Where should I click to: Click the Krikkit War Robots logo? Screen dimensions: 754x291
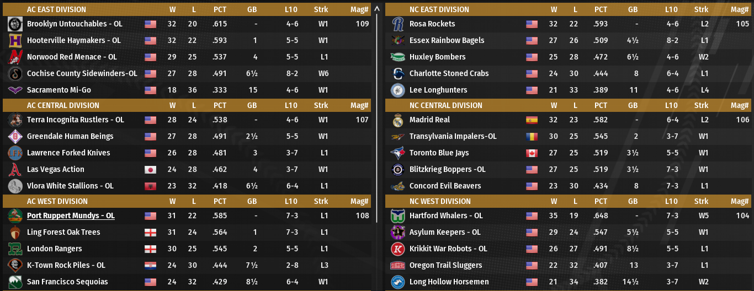[x=397, y=249]
